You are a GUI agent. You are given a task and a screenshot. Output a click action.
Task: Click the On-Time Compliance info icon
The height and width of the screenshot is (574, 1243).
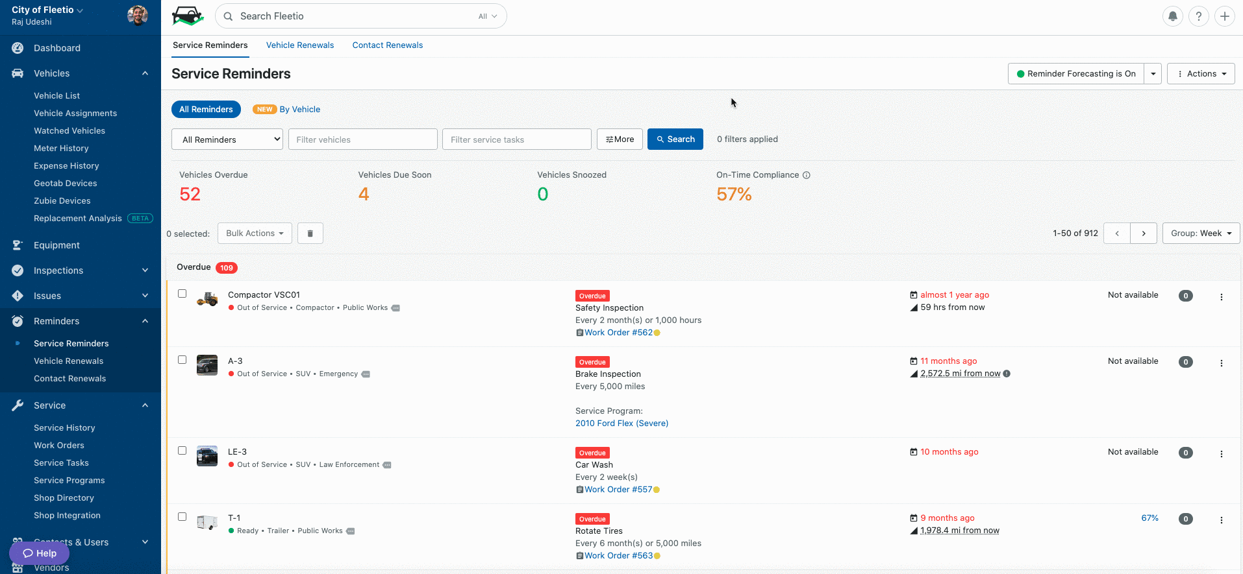point(807,175)
